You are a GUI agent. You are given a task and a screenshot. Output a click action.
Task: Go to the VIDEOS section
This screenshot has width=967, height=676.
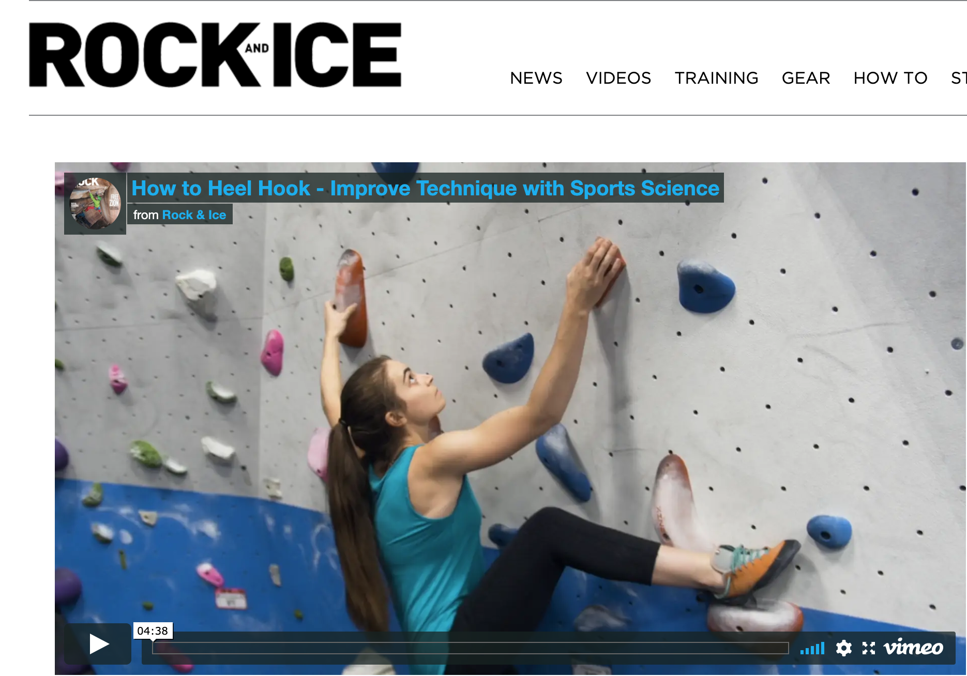click(x=618, y=78)
